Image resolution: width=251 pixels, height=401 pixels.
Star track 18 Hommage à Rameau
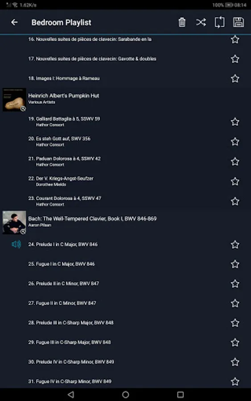[x=235, y=78]
